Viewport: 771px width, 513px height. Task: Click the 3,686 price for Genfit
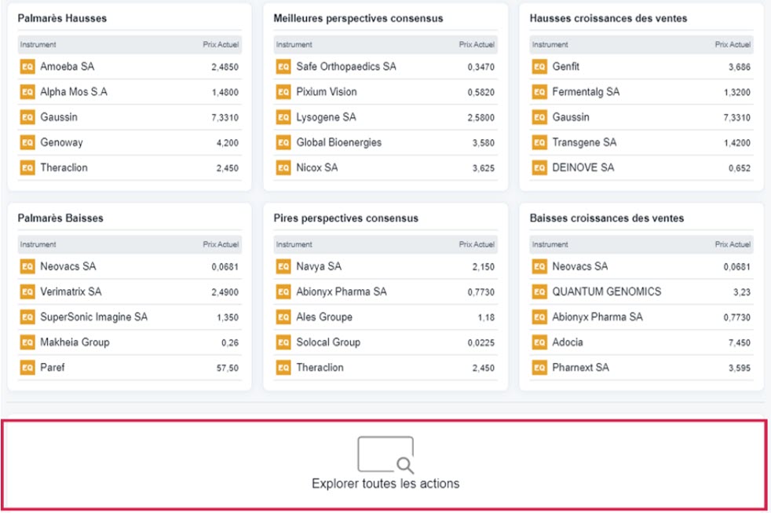740,67
